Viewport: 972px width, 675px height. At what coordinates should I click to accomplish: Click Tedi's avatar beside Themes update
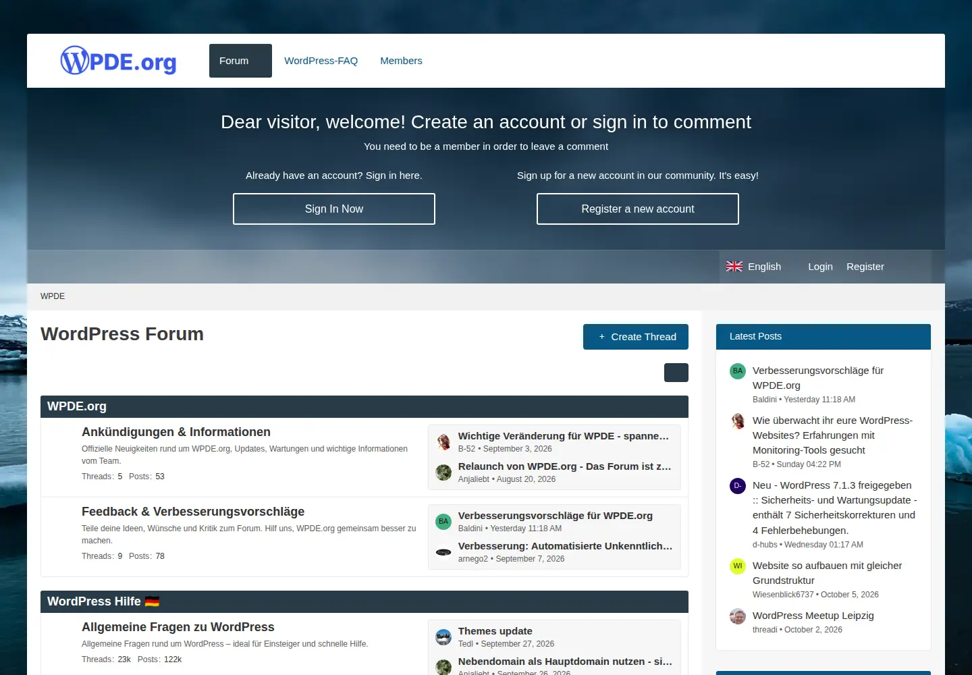pos(443,637)
